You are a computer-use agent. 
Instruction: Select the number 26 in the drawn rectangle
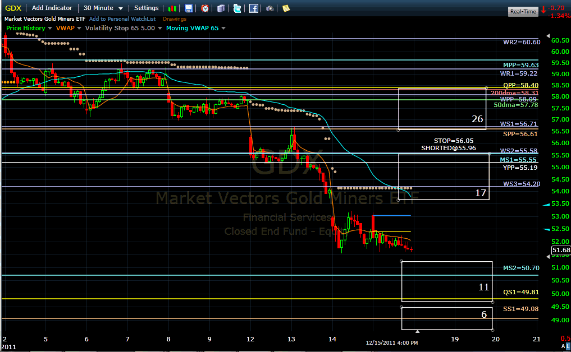tap(477, 119)
